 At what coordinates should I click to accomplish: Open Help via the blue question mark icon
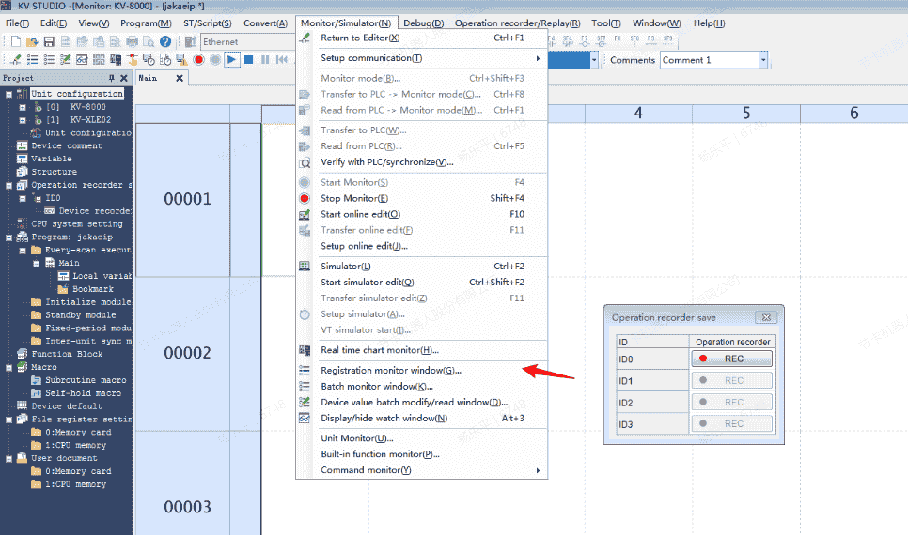(165, 42)
